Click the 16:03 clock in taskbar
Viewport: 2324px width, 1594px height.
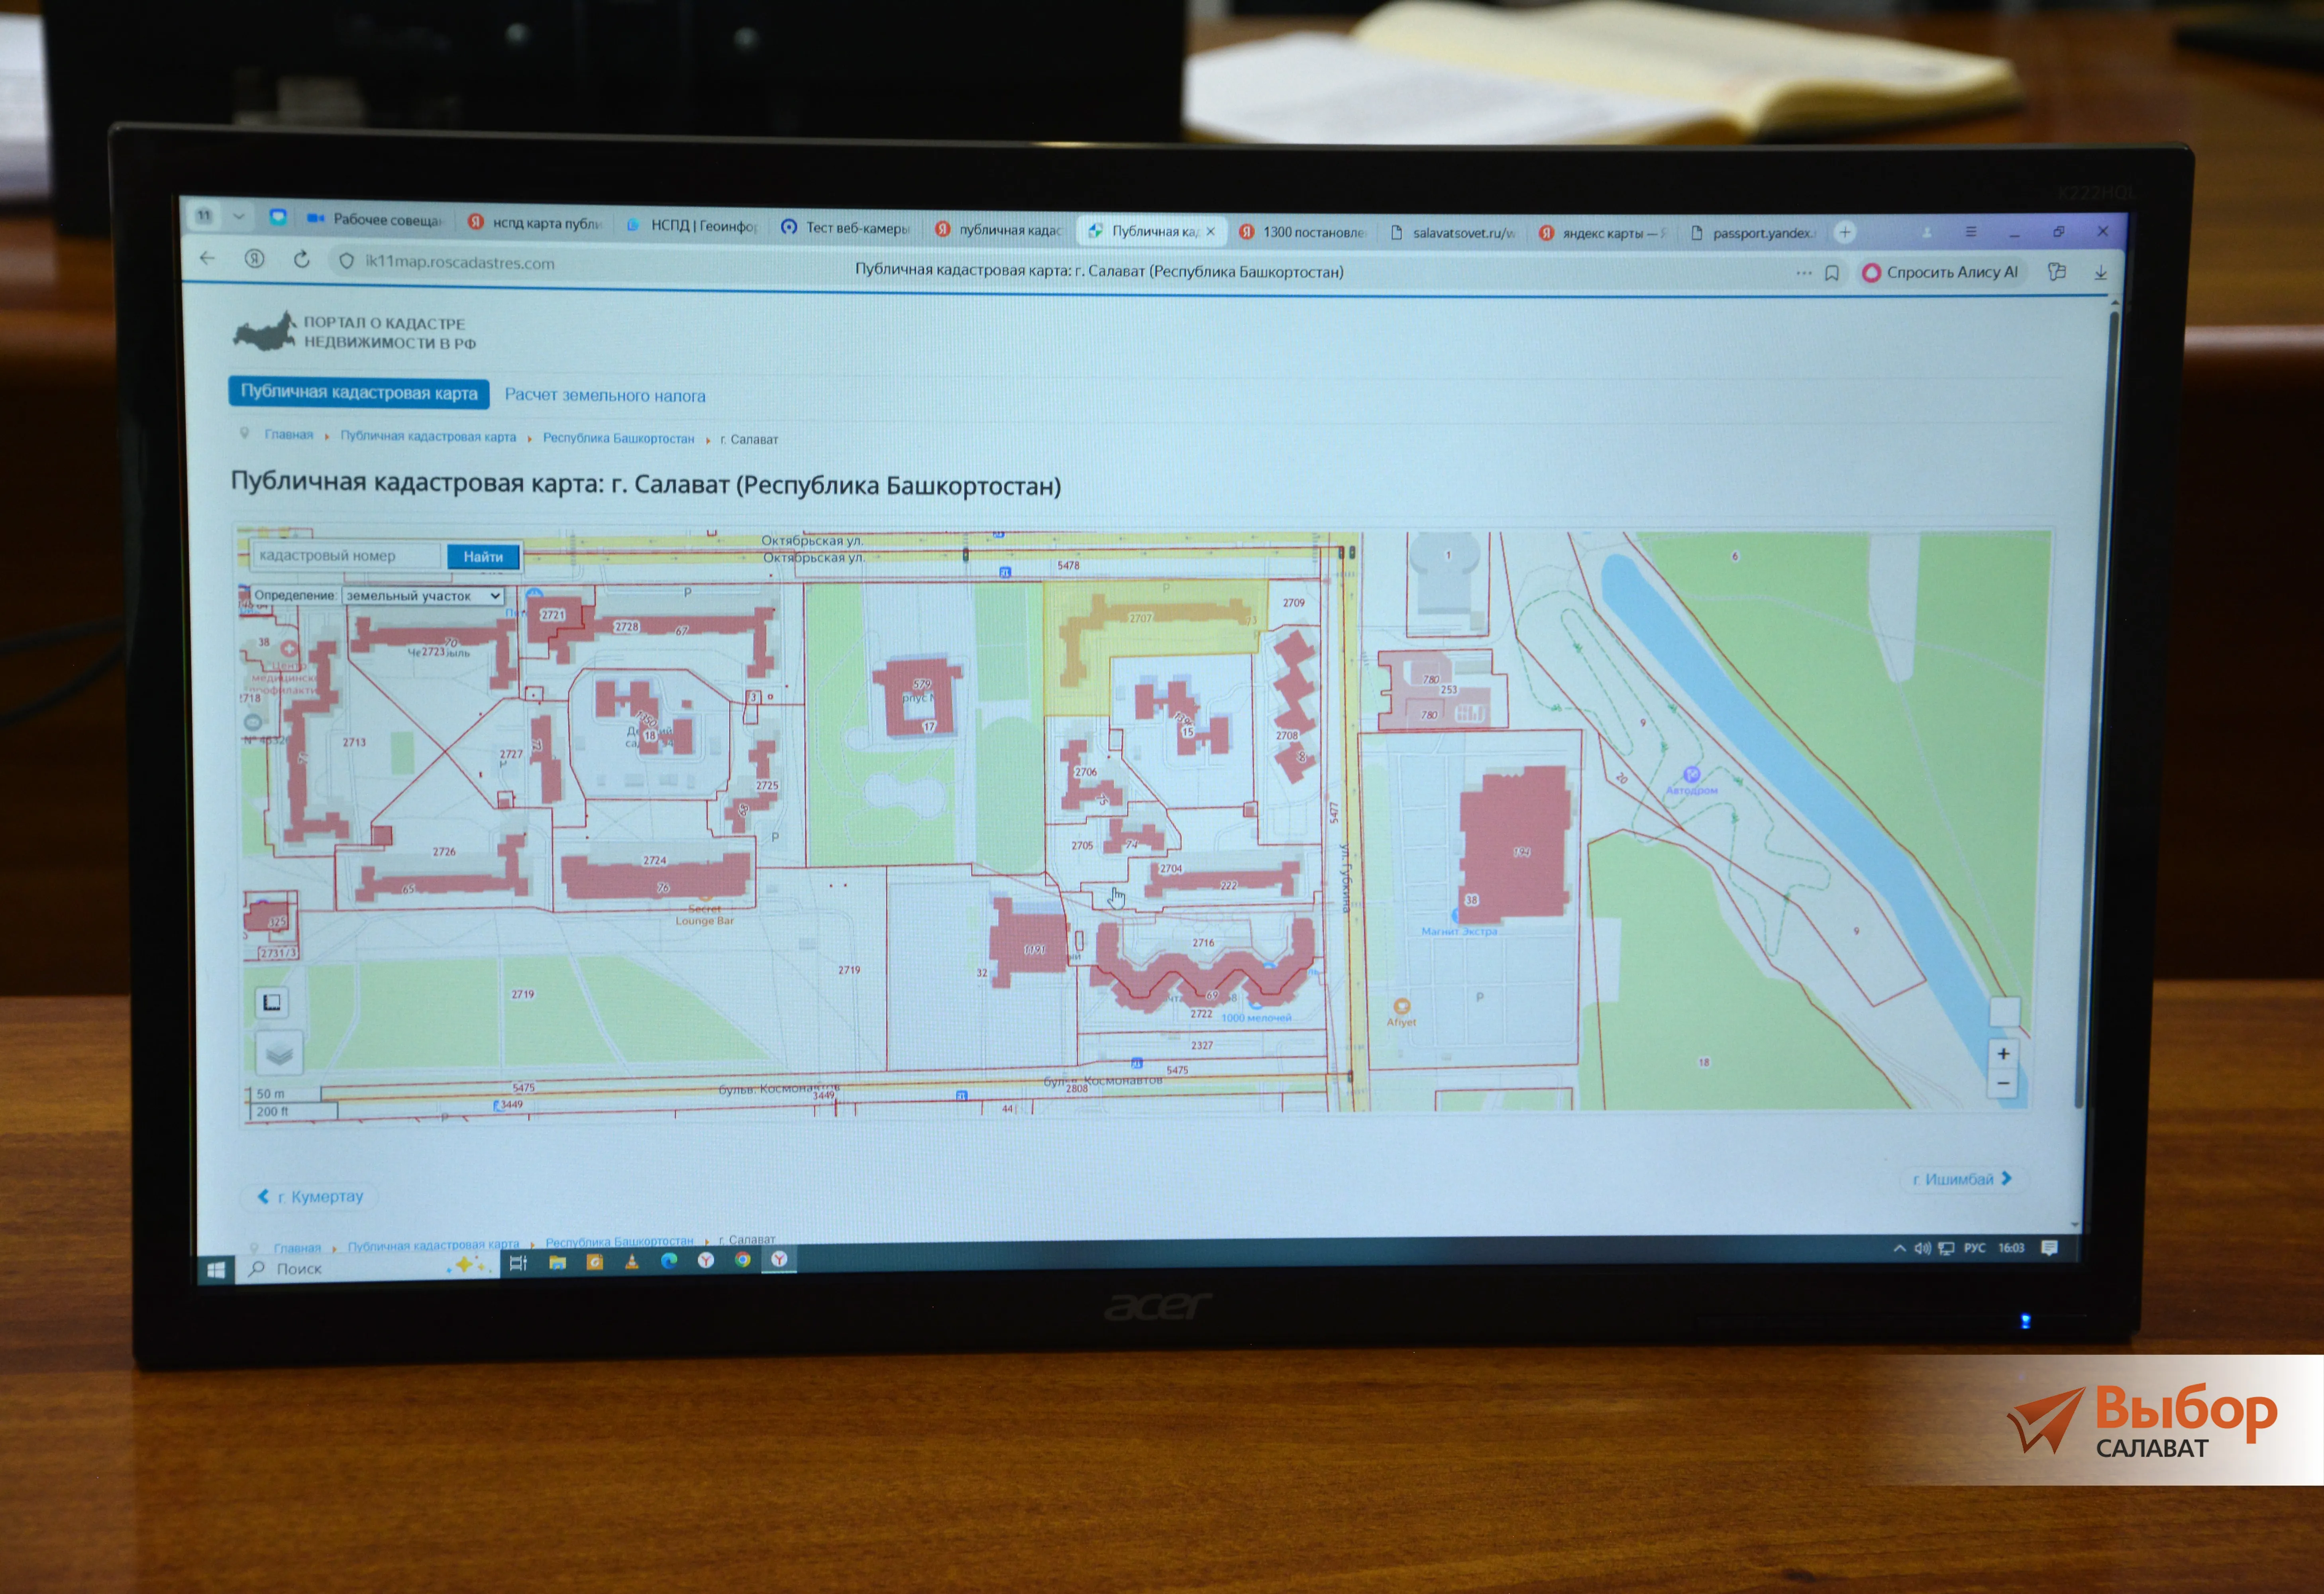[2011, 1248]
